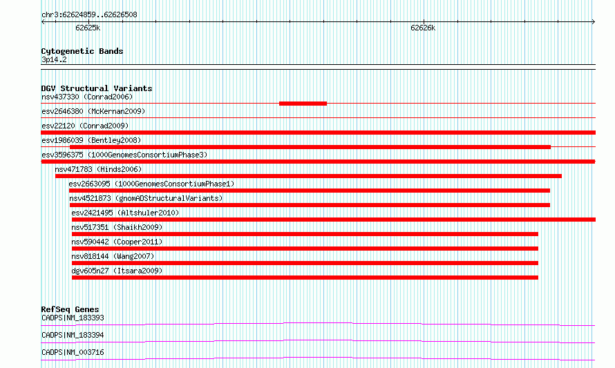Select variant nsv471783 (Hinds2006) label
Screen dimensions: 615x368
[x=98, y=169]
